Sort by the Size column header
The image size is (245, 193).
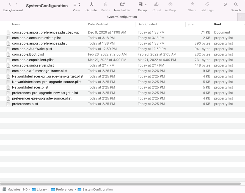(191, 24)
